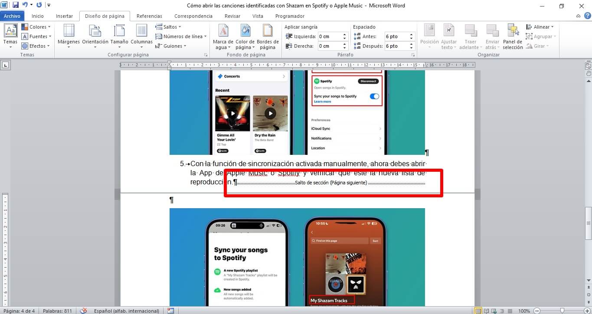
Task: Open Márgenes options
Action: pos(69,36)
